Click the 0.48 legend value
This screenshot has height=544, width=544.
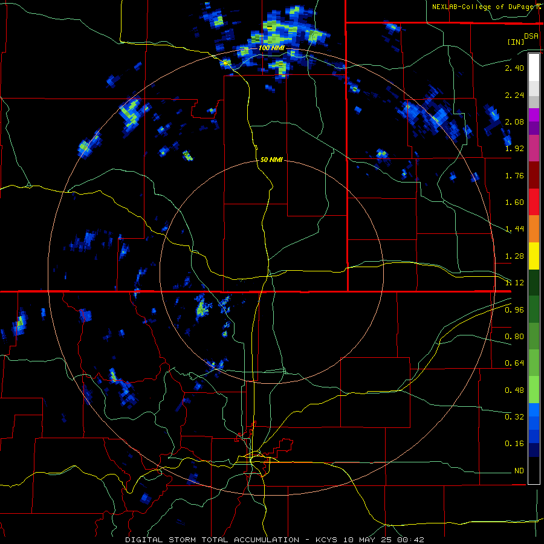coord(514,390)
